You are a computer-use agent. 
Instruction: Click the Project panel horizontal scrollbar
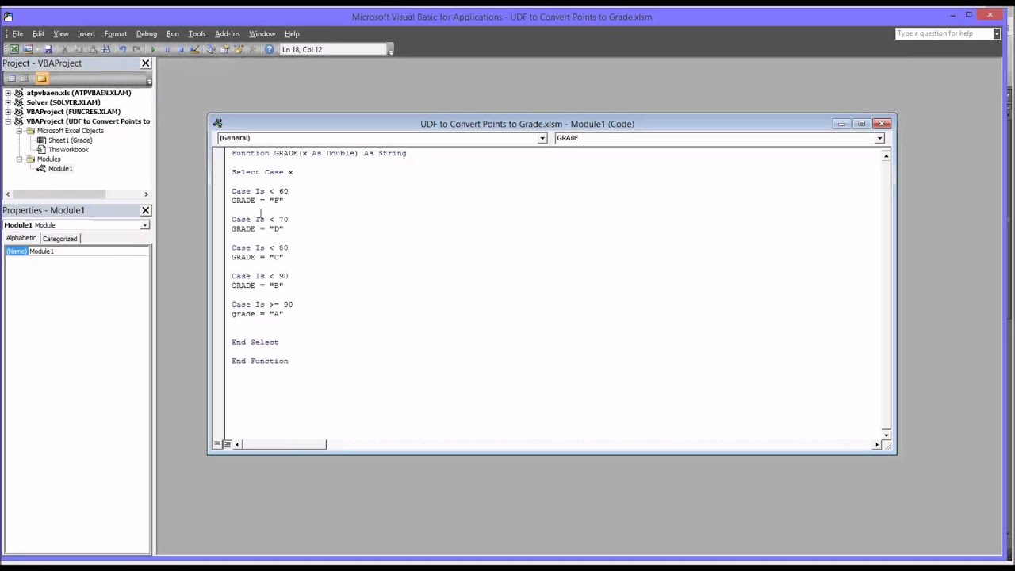[x=76, y=194]
